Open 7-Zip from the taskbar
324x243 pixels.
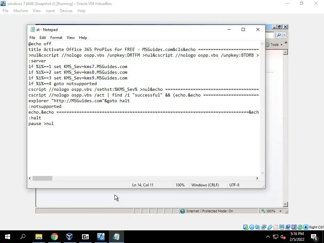(x=85, y=237)
